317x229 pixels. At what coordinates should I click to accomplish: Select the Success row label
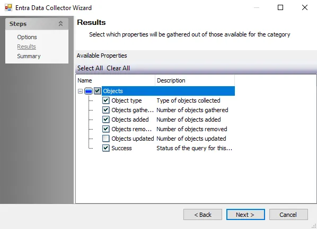[x=121, y=148]
